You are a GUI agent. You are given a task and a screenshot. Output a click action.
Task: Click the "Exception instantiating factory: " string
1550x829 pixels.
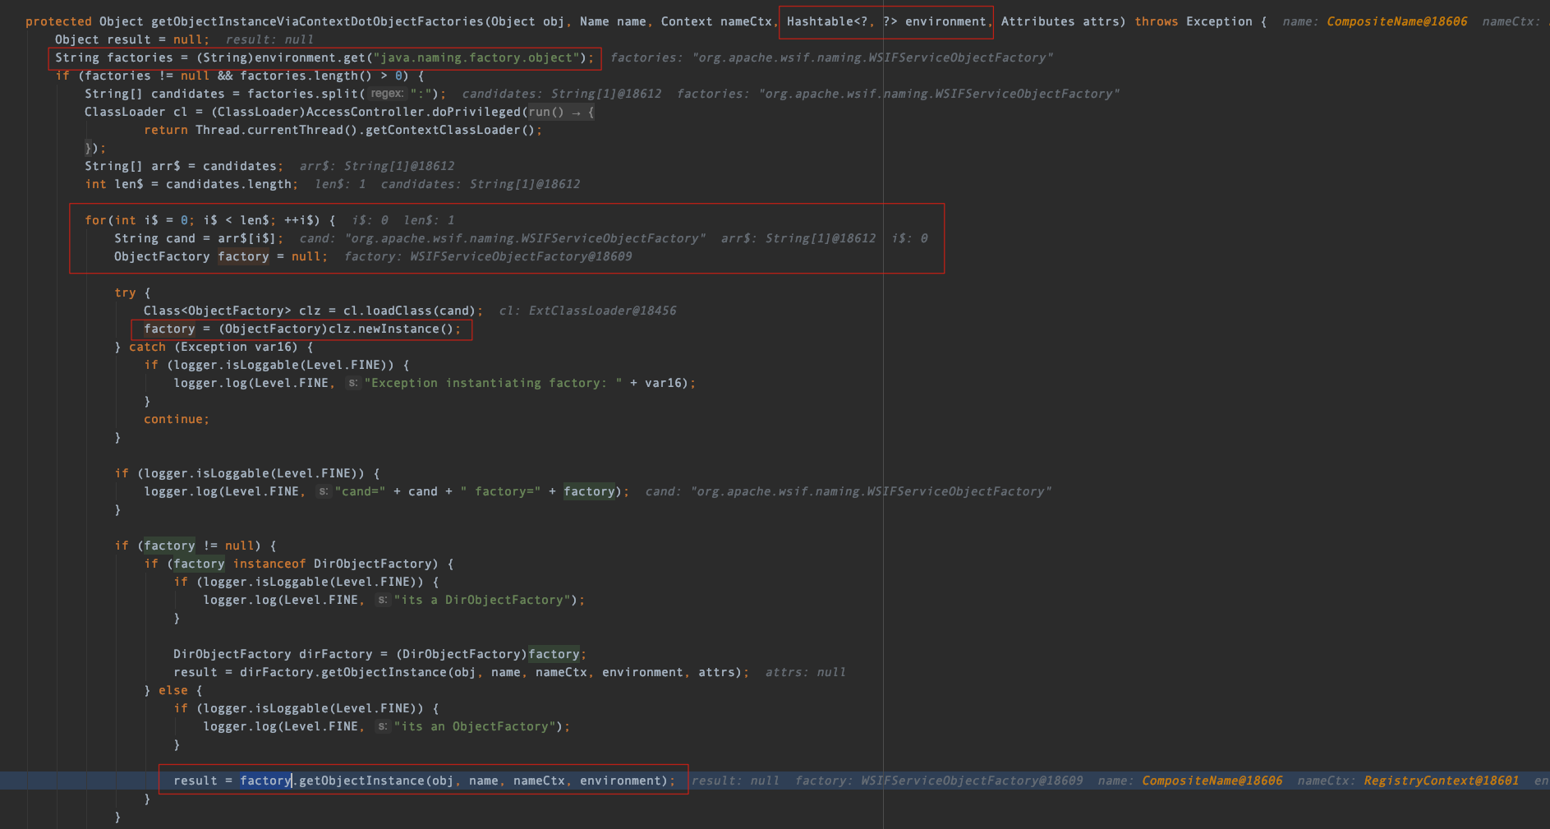(x=493, y=383)
